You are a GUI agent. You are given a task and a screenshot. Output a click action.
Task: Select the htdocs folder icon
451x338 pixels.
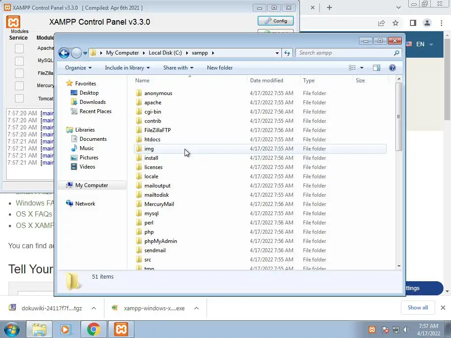139,139
